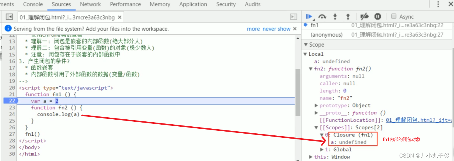Step out of current function
This screenshot has width=454, height=161.
pos(348,17)
